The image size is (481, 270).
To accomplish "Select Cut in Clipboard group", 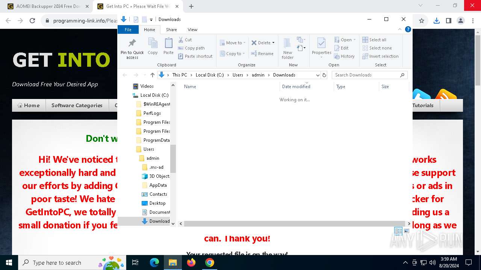I will [185, 40].
